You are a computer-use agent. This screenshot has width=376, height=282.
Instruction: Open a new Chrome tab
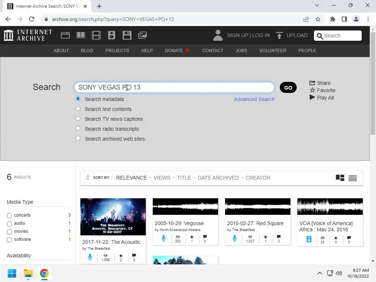point(99,6)
